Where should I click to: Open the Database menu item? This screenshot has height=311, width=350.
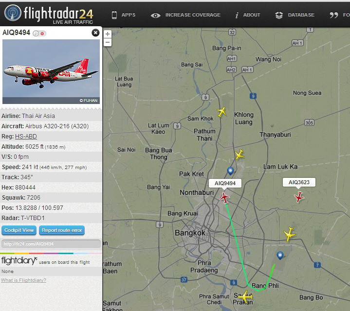click(x=295, y=15)
